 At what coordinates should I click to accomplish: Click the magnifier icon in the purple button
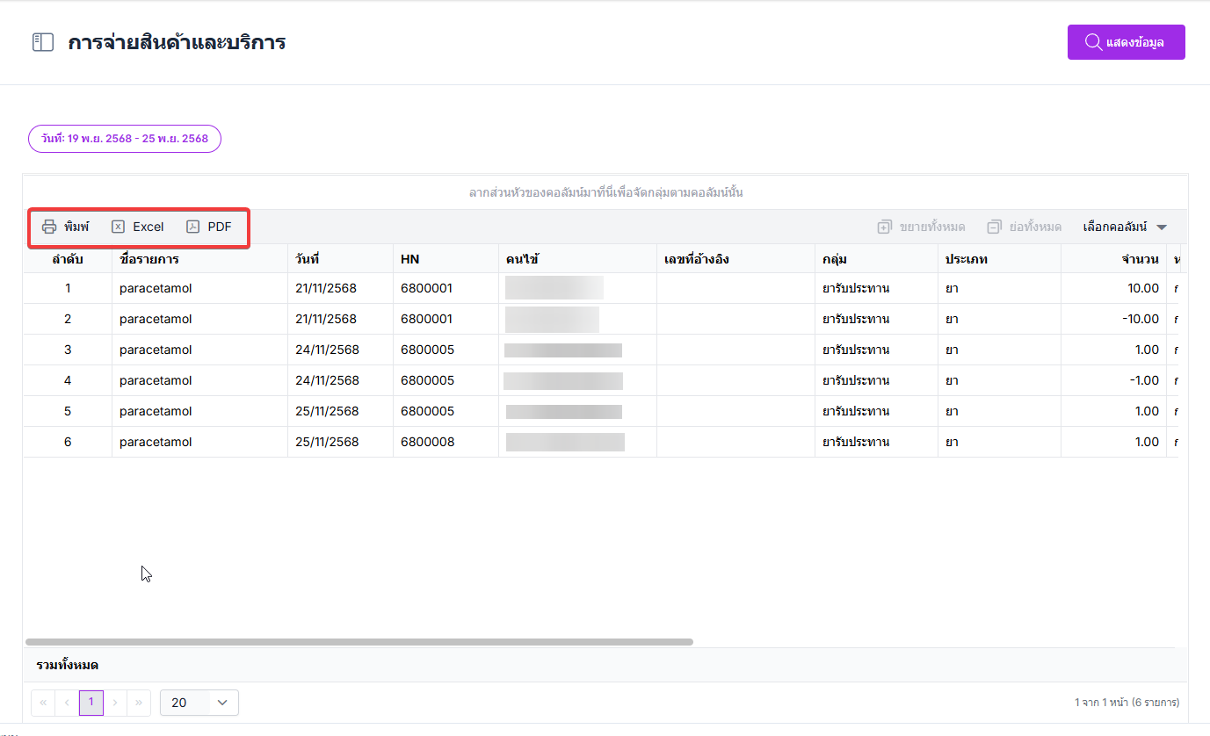tap(1094, 42)
